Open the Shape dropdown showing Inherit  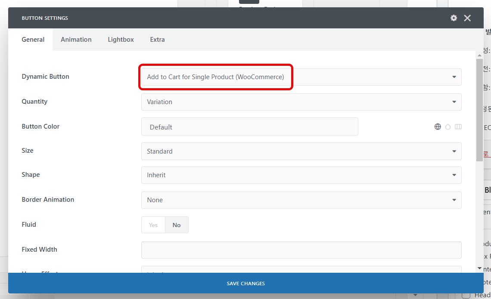(301, 175)
